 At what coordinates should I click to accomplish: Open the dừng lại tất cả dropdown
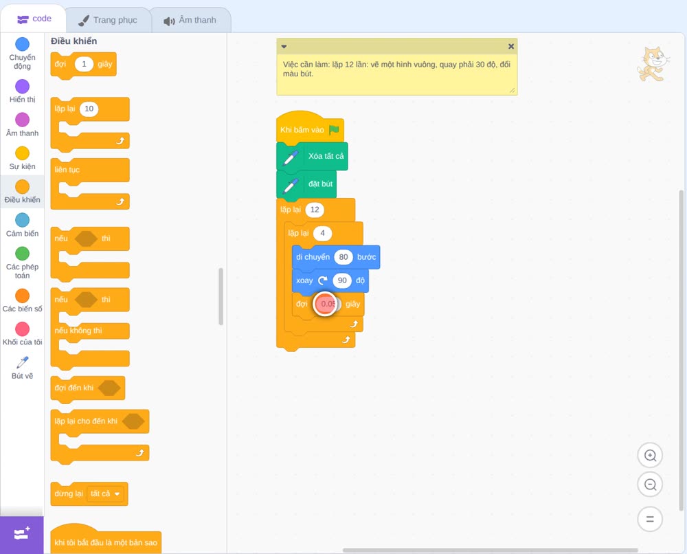tap(105, 494)
